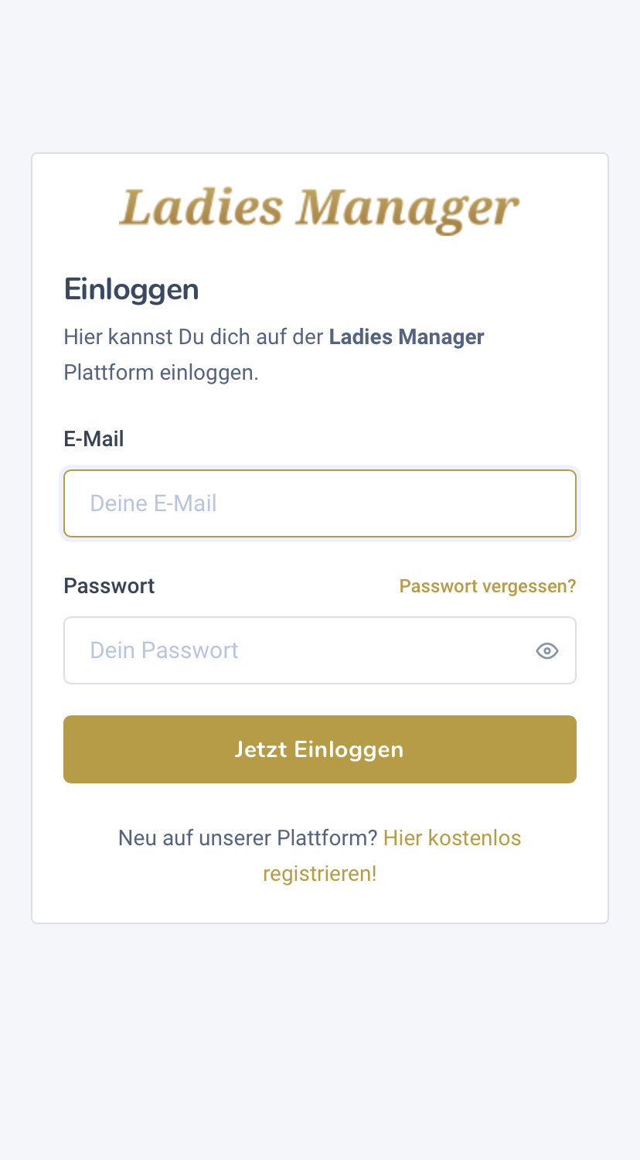Focus the E-Mail input field
The image size is (640, 1160).
click(320, 503)
